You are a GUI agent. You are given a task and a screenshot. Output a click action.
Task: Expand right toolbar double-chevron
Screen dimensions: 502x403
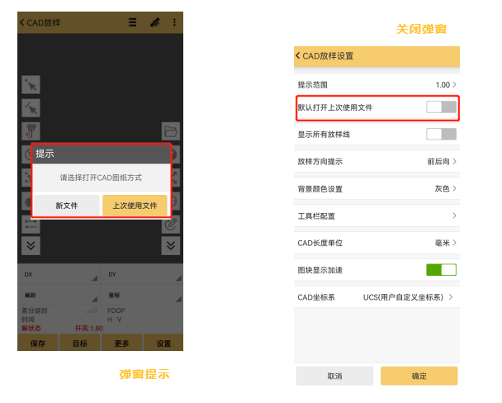click(171, 245)
